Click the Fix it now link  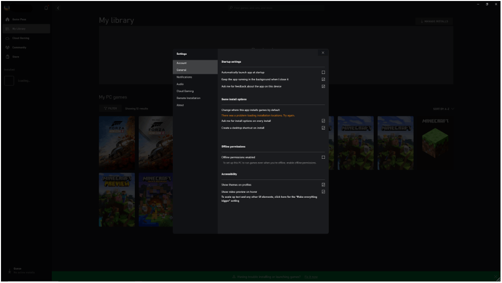pos(311,277)
